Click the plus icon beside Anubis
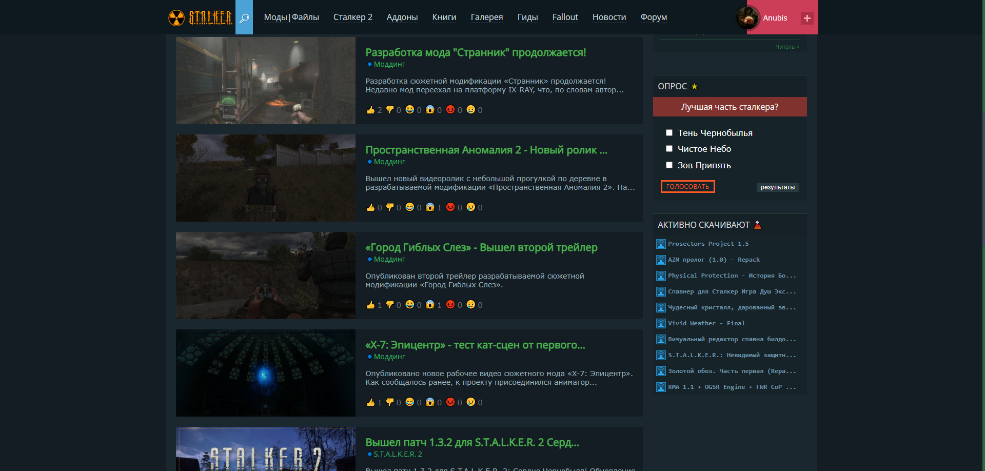 (x=807, y=18)
